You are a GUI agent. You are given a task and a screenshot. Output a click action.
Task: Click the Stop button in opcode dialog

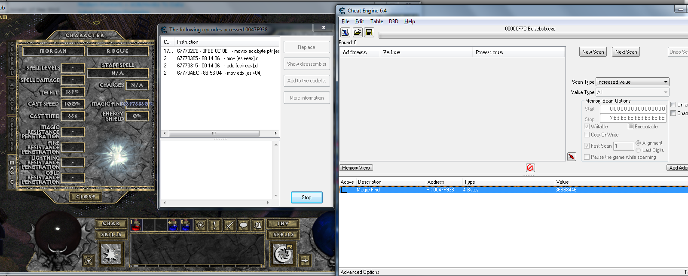(x=306, y=197)
